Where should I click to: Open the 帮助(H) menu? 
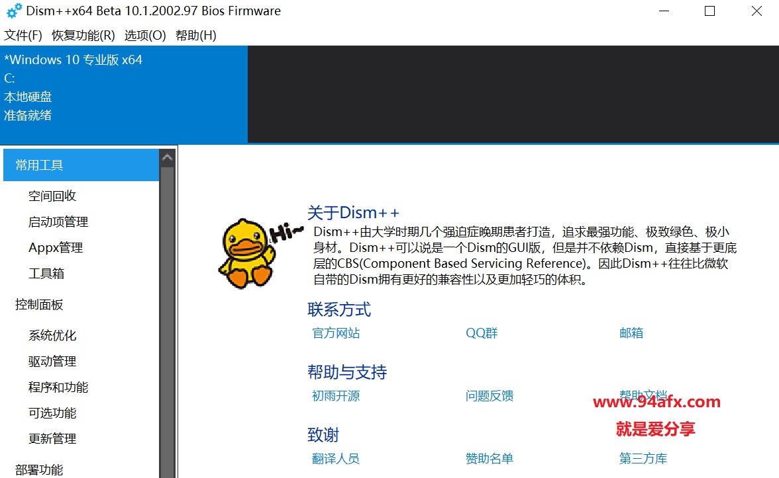(x=196, y=36)
